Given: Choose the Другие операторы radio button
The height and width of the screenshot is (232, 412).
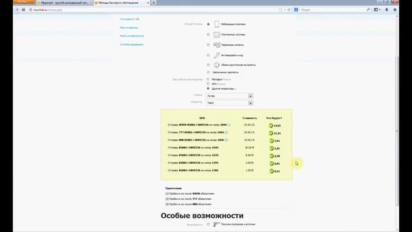Looking at the screenshot, I should point(208,89).
